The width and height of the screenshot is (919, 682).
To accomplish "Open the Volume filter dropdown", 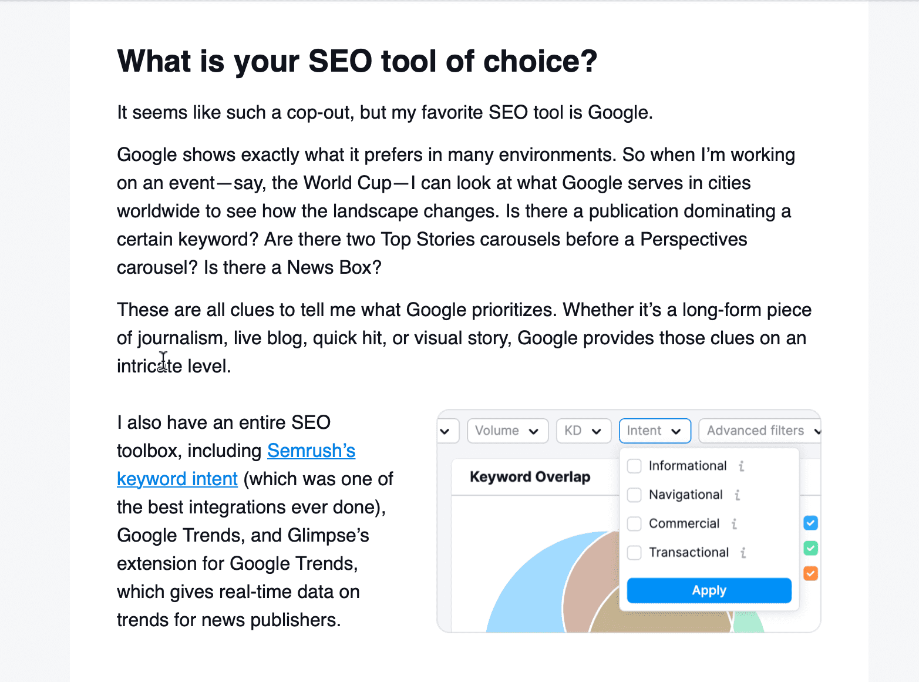I will 507,431.
